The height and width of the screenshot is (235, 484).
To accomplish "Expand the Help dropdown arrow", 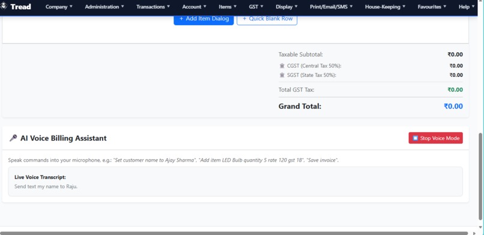I will [x=473, y=6].
